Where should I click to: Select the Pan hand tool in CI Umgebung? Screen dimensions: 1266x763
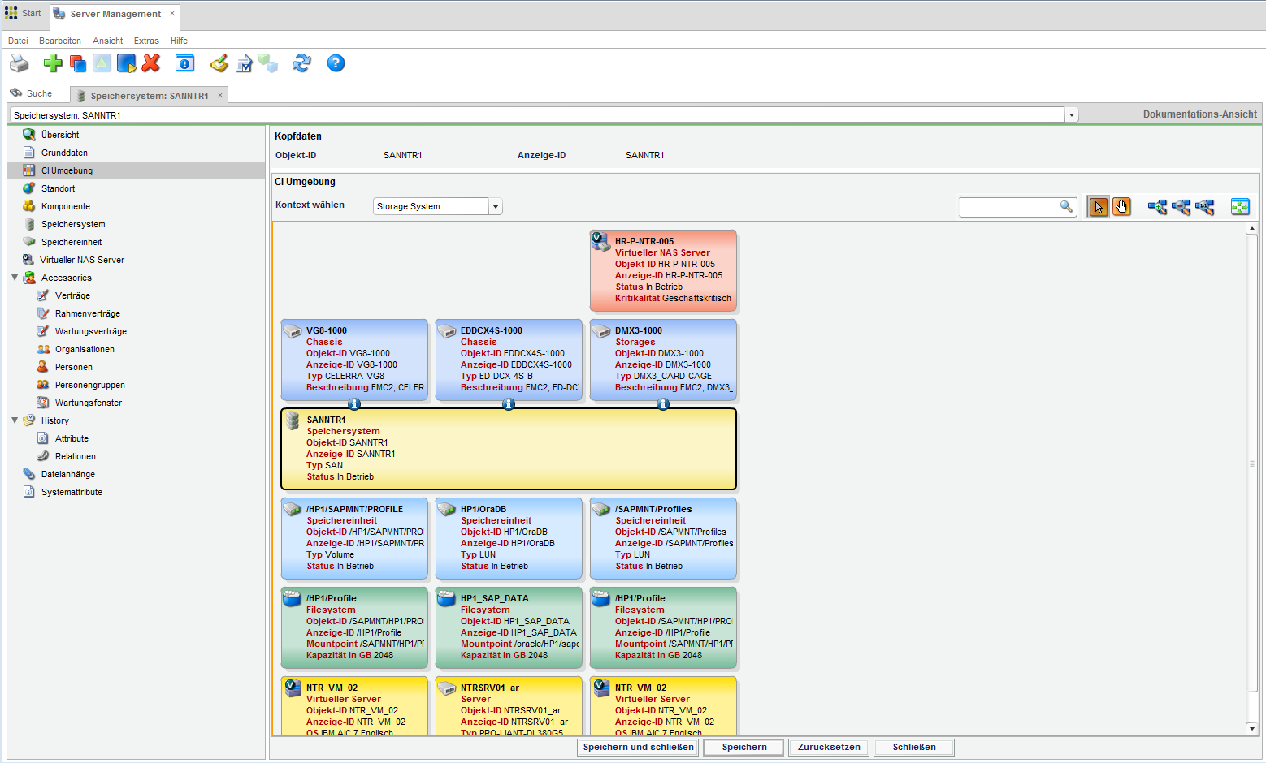[x=1121, y=207]
